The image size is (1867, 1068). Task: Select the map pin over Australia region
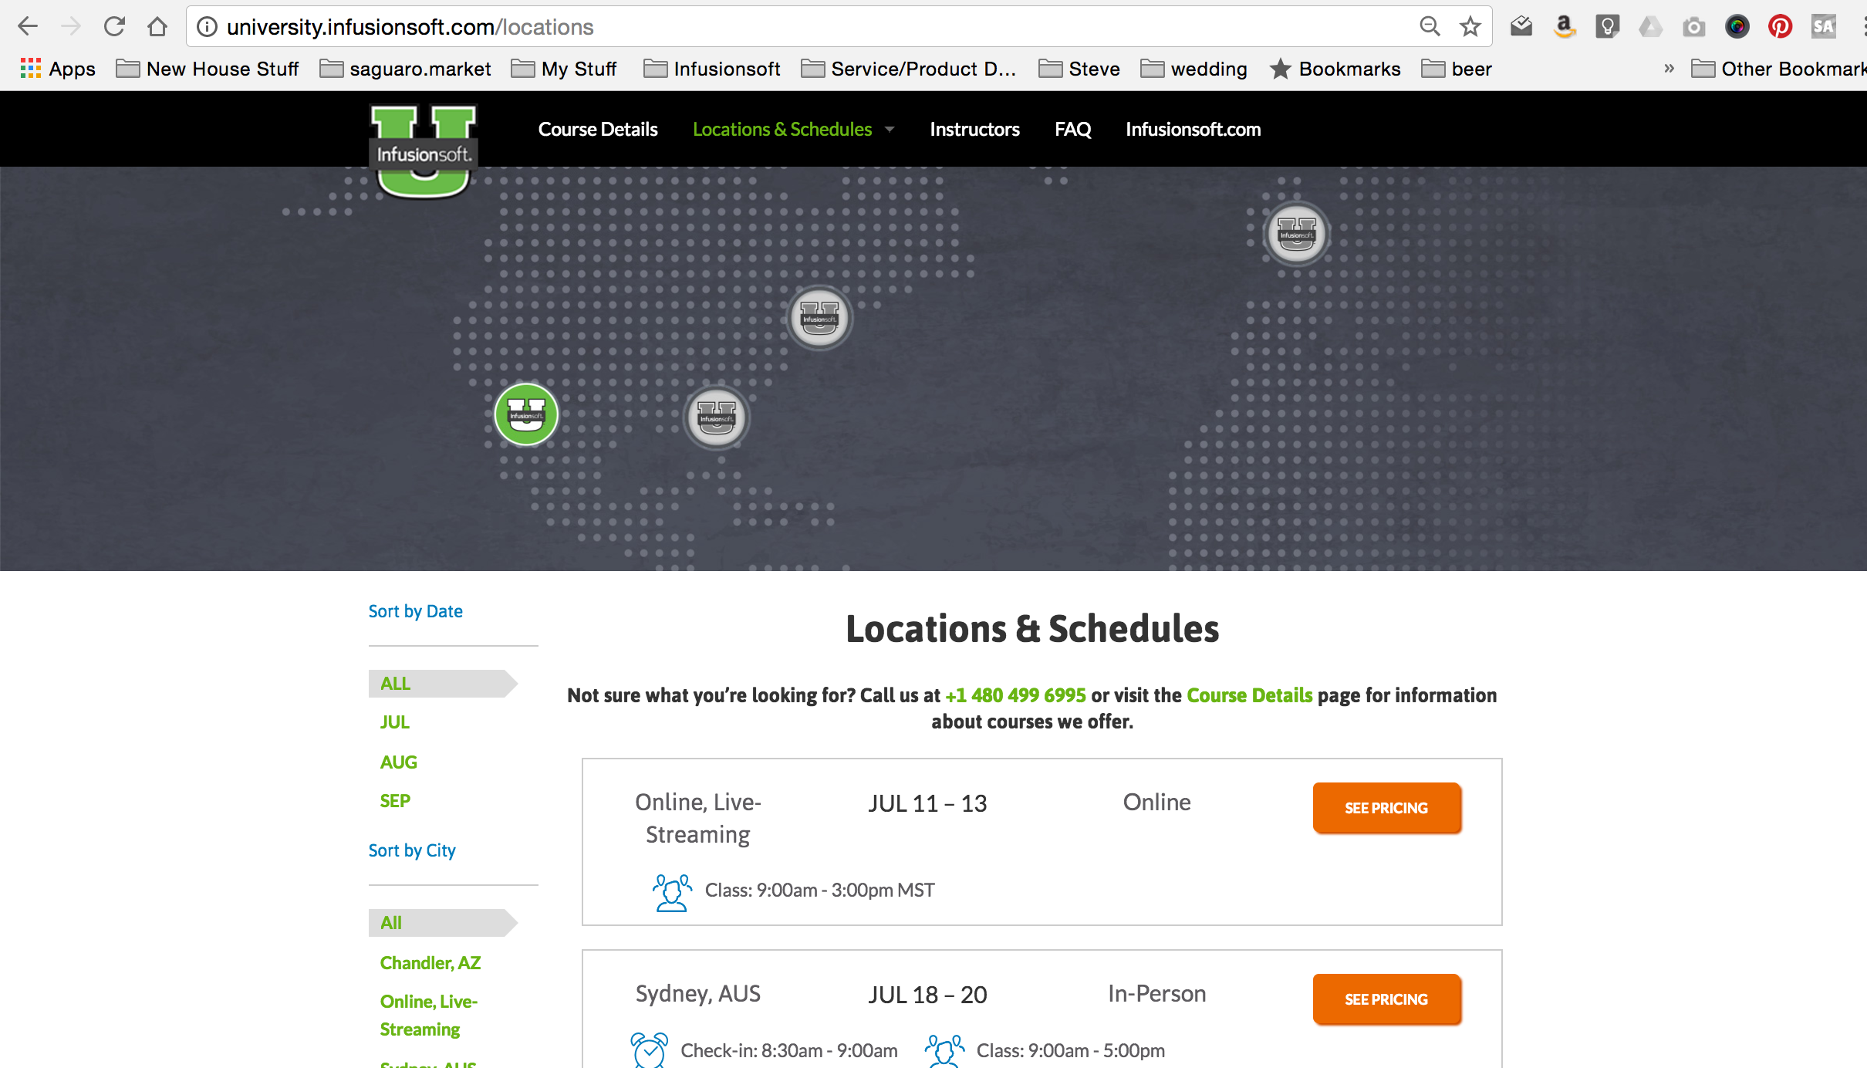[x=1295, y=234]
